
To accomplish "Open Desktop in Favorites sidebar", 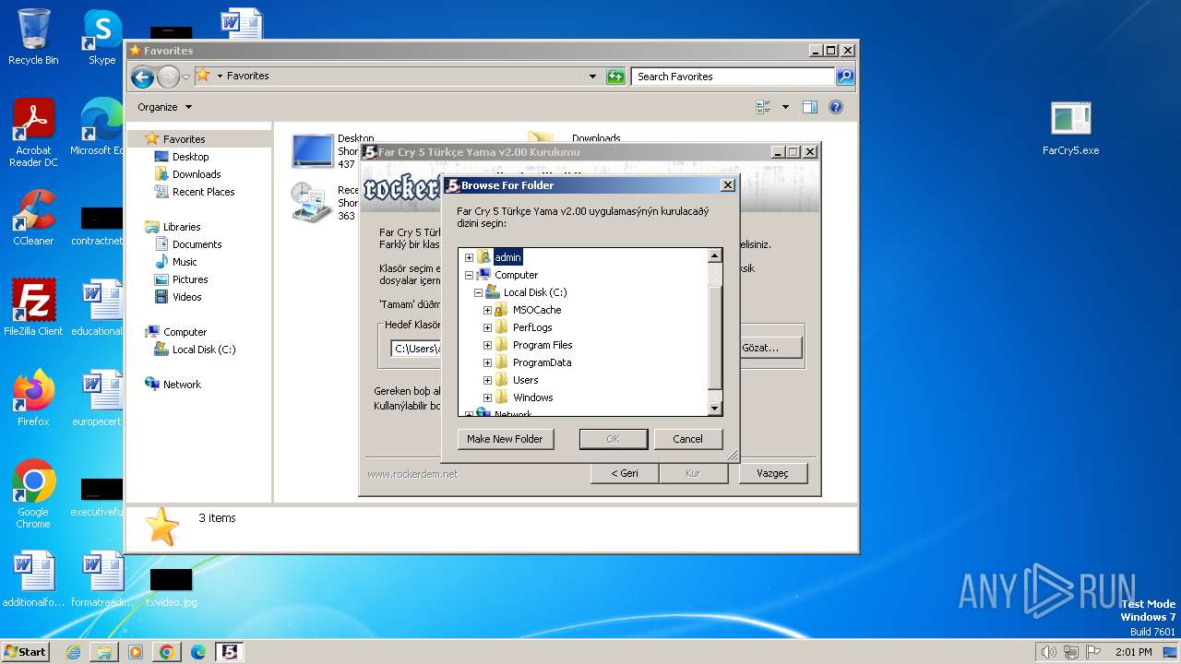I will (190, 157).
